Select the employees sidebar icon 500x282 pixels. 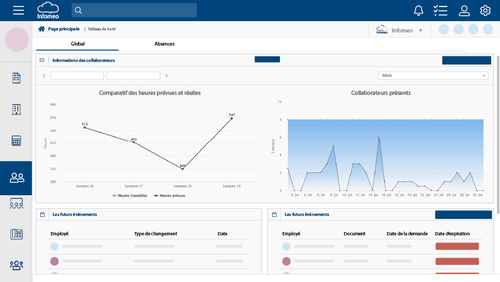[17, 177]
